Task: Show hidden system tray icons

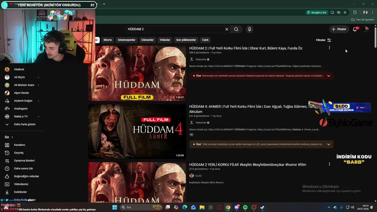Action: (329, 207)
